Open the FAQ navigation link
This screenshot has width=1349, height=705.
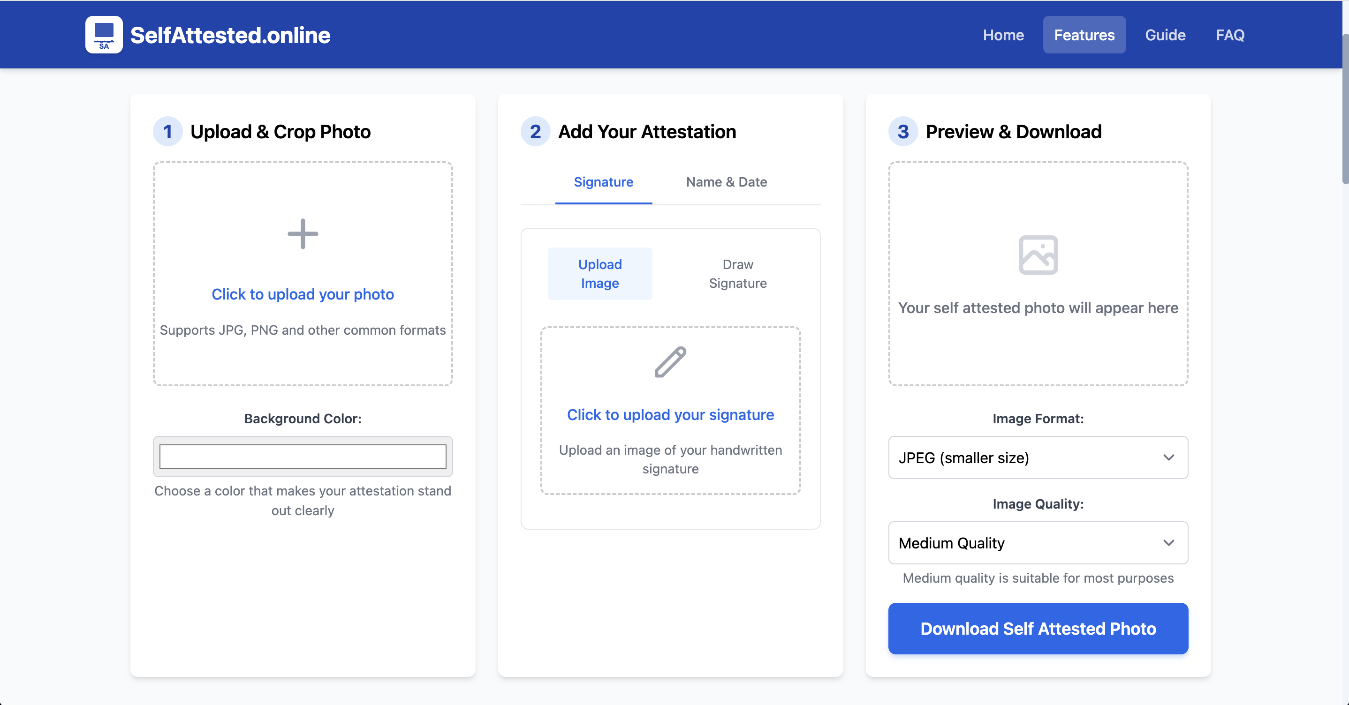point(1230,35)
